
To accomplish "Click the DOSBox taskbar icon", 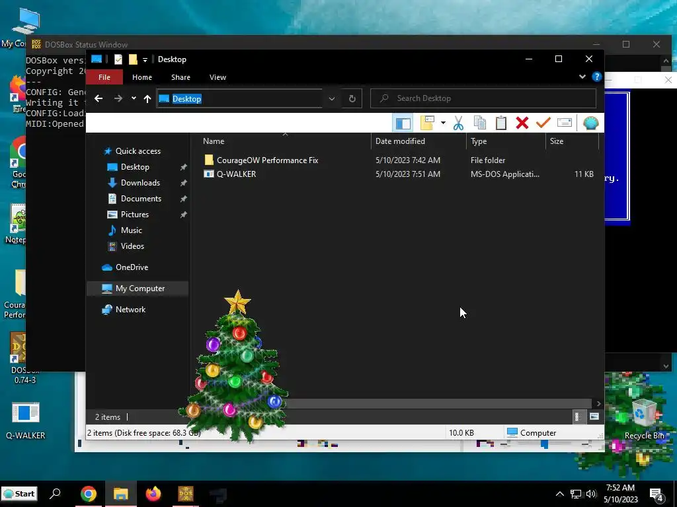I will [186, 494].
